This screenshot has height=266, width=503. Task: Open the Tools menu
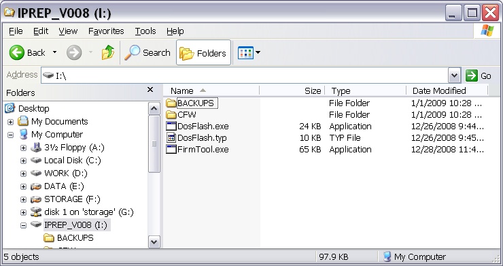(145, 31)
